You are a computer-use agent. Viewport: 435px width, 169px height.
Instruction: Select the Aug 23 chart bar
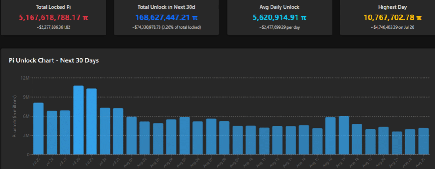click(x=424, y=141)
